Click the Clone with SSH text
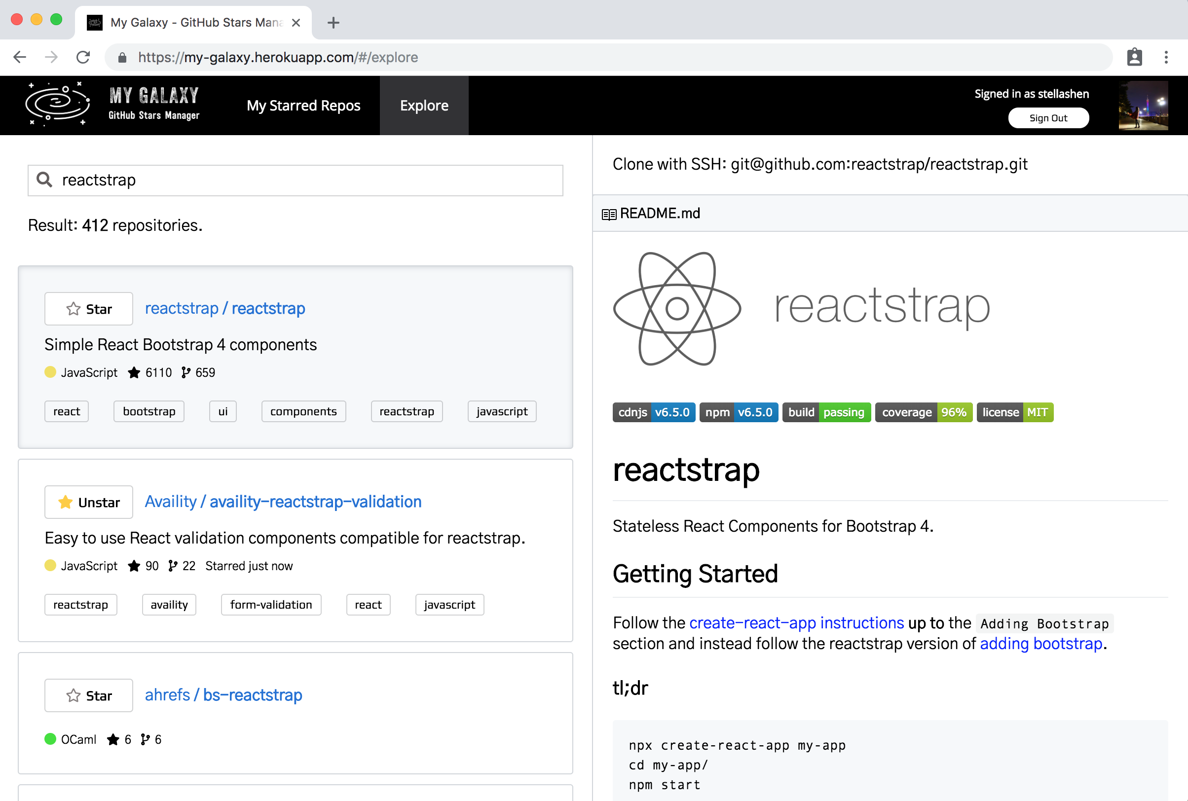The height and width of the screenshot is (801, 1188). point(819,164)
